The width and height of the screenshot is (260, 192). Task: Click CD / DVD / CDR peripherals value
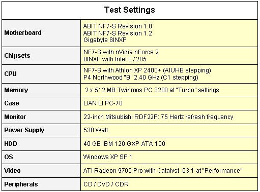point(106,184)
